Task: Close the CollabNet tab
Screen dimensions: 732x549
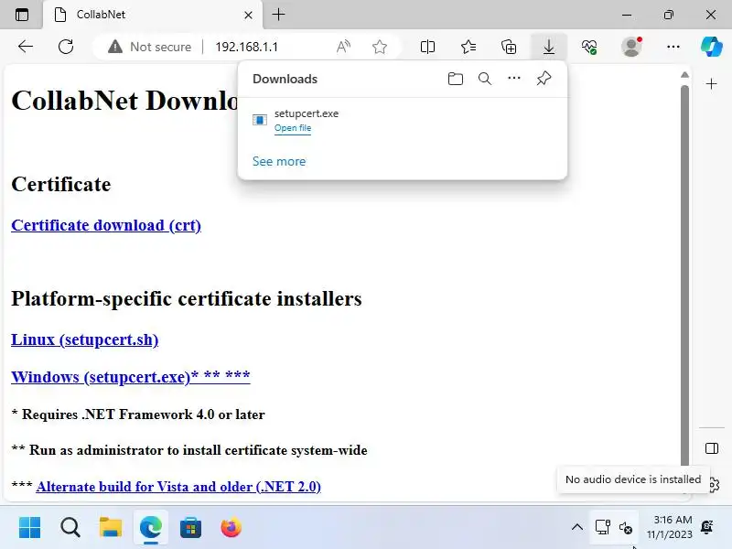Action: pos(248,15)
